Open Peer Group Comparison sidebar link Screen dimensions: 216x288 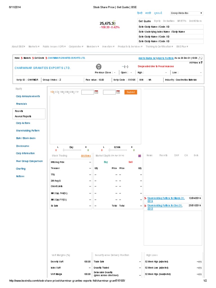pos(29,161)
